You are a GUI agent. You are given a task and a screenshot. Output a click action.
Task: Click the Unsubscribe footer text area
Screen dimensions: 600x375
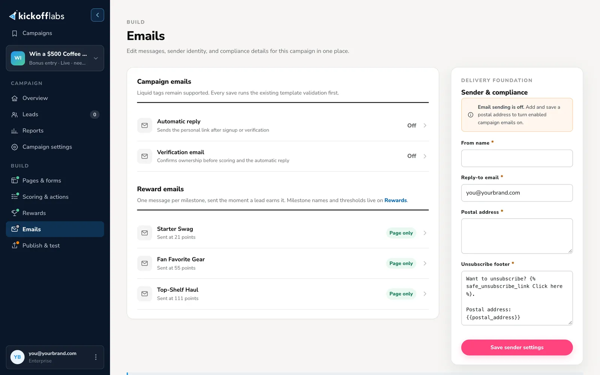click(517, 298)
